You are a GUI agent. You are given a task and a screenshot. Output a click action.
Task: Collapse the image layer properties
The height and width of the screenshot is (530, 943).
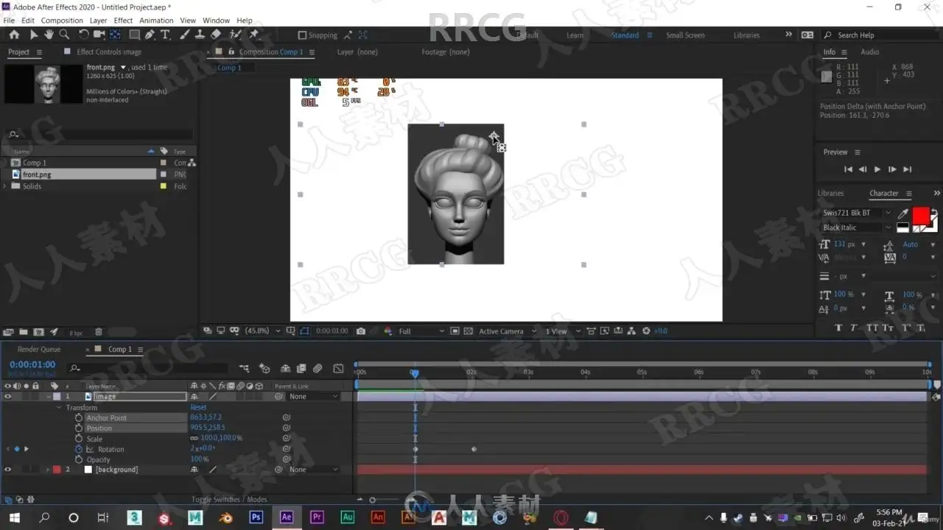click(x=49, y=397)
